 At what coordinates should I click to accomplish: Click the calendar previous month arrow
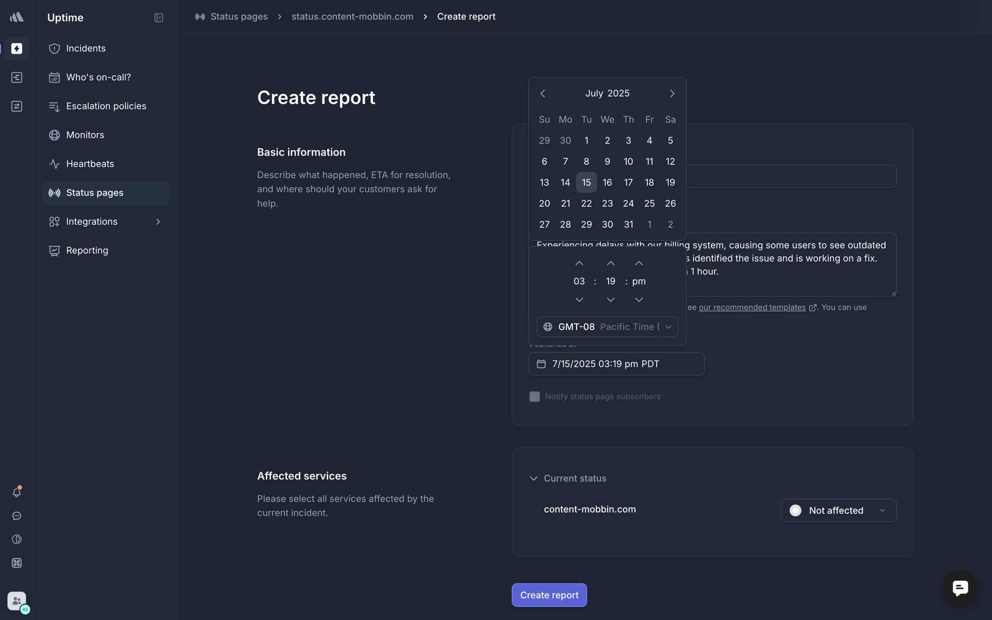coord(542,94)
